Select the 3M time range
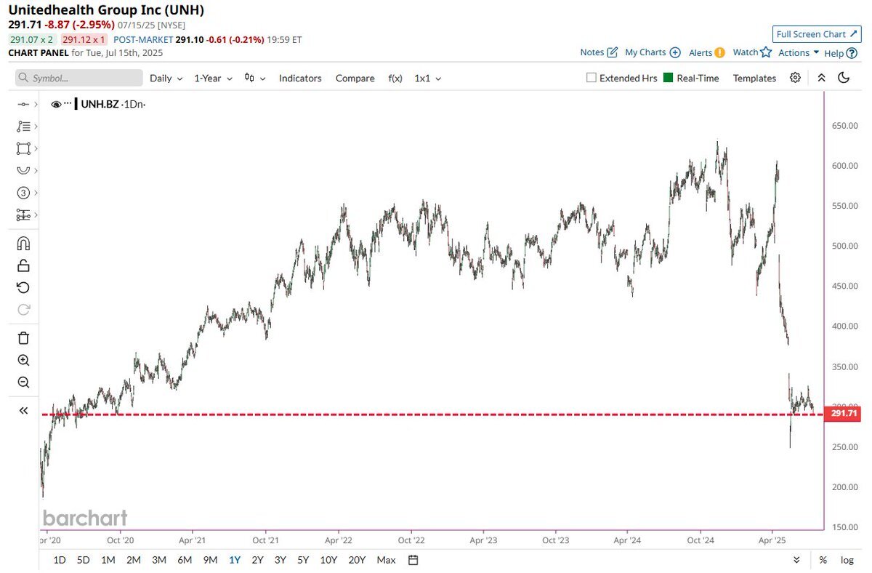 point(159,560)
